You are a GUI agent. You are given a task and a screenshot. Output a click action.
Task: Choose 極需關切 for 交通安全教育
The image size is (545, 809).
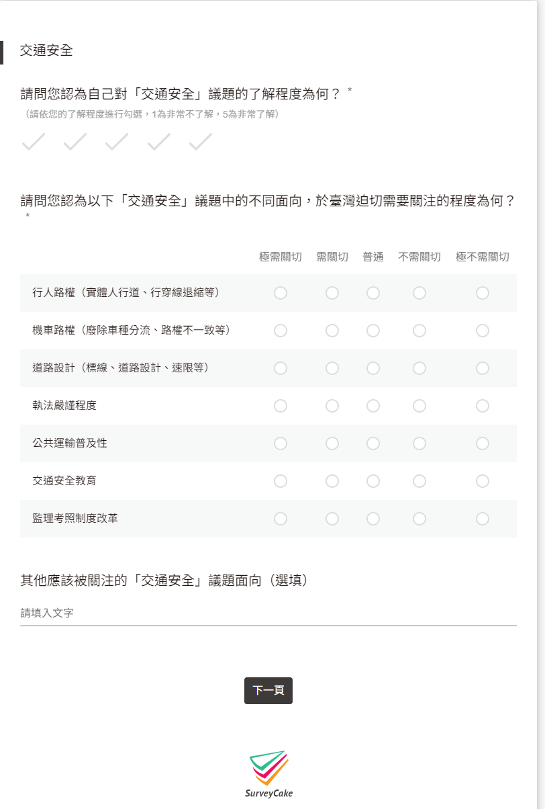(x=281, y=481)
